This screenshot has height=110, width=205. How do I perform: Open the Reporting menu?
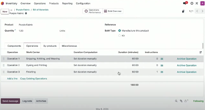coord(67,3)
